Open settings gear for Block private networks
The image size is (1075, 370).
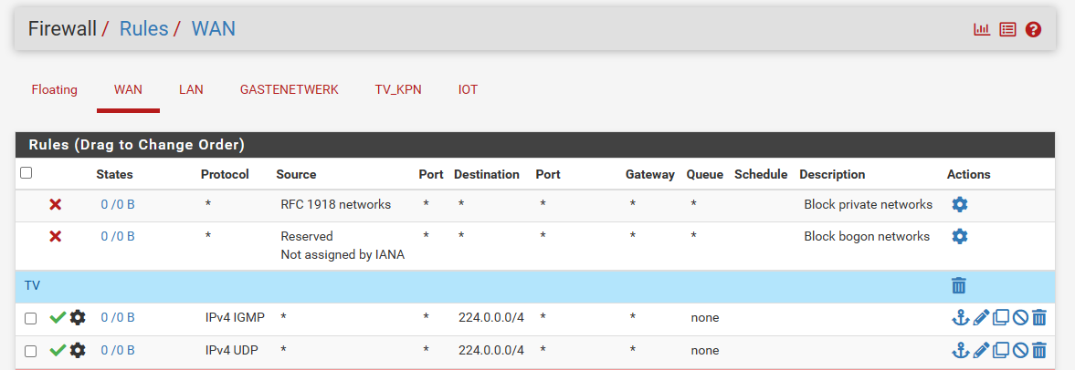click(960, 204)
